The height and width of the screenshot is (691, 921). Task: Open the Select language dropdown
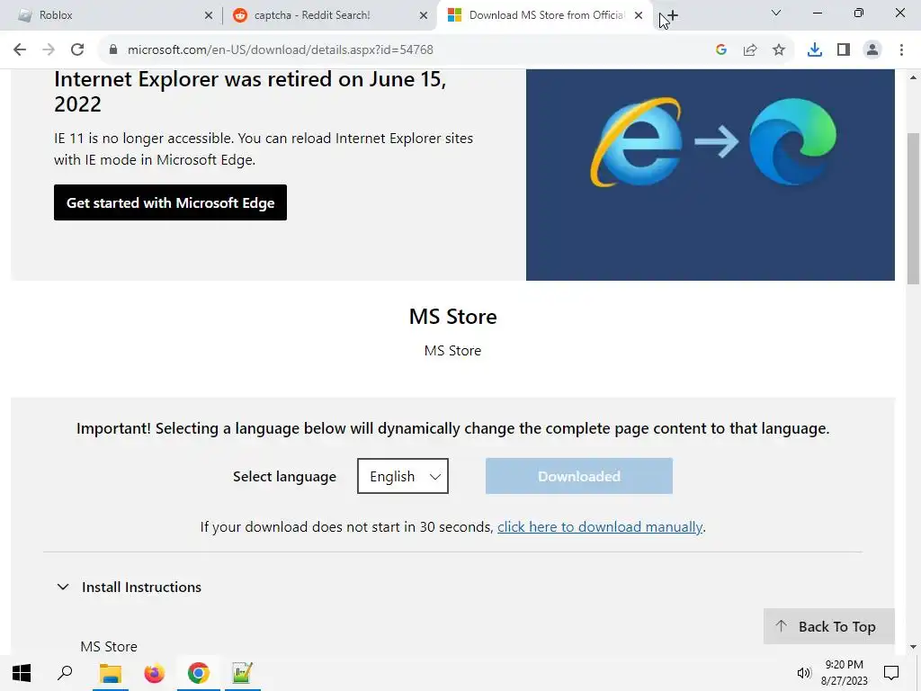[x=403, y=476]
